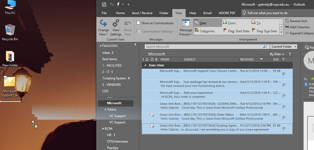Flag the Scoping Agreement message
Image resolution: width=314 pixels, height=150 pixels.
point(284,128)
